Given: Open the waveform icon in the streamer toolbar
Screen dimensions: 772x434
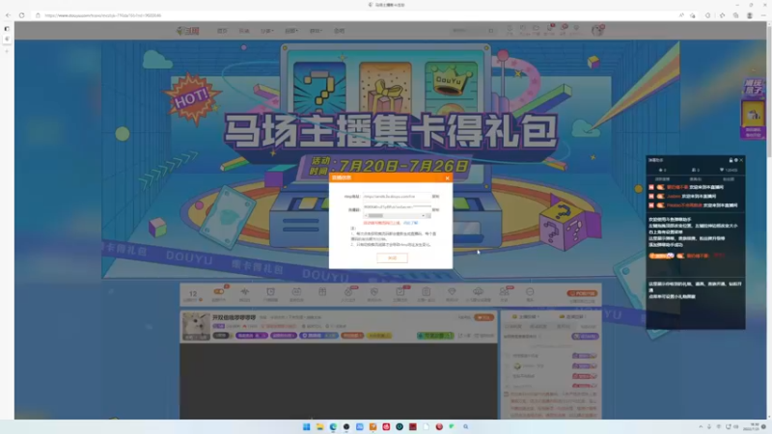Looking at the screenshot, I should click(x=245, y=292).
